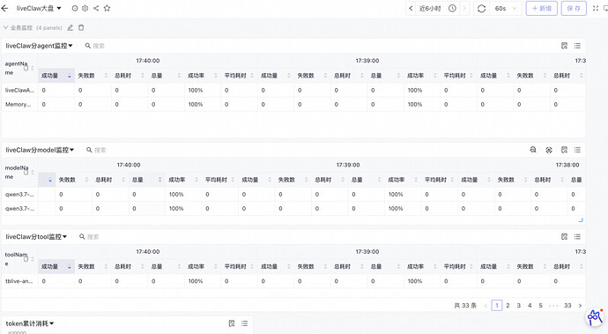This screenshot has width=608, height=334.
Task: Go to page 2 in tool监控 pagination
Action: click(x=508, y=305)
